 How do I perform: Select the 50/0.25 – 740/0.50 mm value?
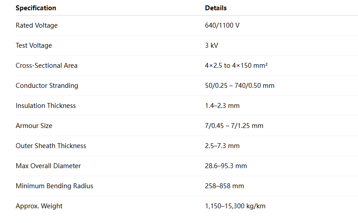click(x=239, y=86)
